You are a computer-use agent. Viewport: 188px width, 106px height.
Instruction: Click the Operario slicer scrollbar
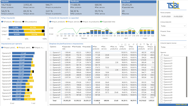186,77
